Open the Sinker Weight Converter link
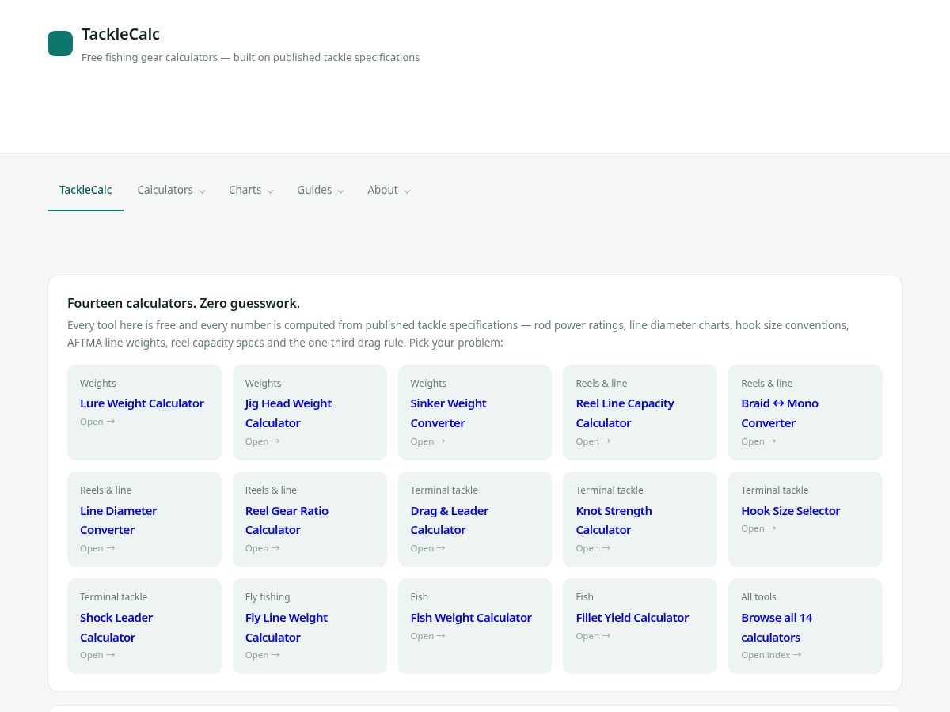Viewport: 950px width, 712px height. pyautogui.click(x=448, y=413)
